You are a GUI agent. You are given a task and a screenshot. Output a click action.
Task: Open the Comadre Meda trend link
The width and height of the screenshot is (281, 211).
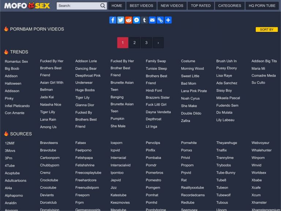point(263,75)
